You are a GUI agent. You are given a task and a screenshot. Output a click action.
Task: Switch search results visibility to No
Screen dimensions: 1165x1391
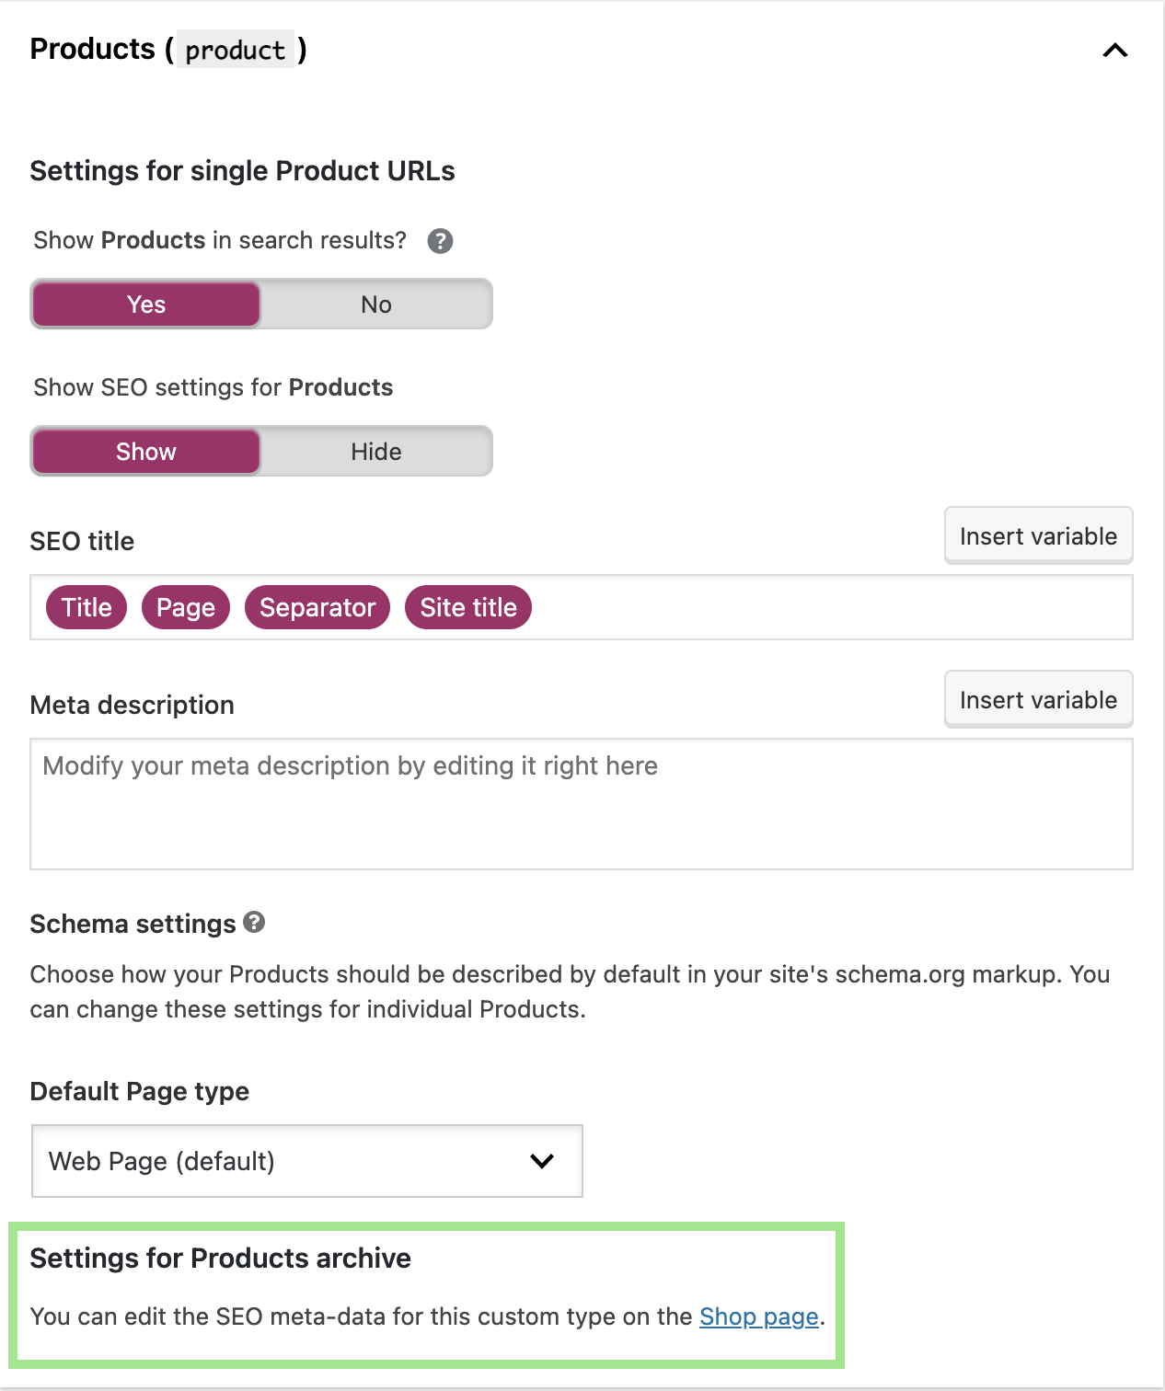coord(375,304)
